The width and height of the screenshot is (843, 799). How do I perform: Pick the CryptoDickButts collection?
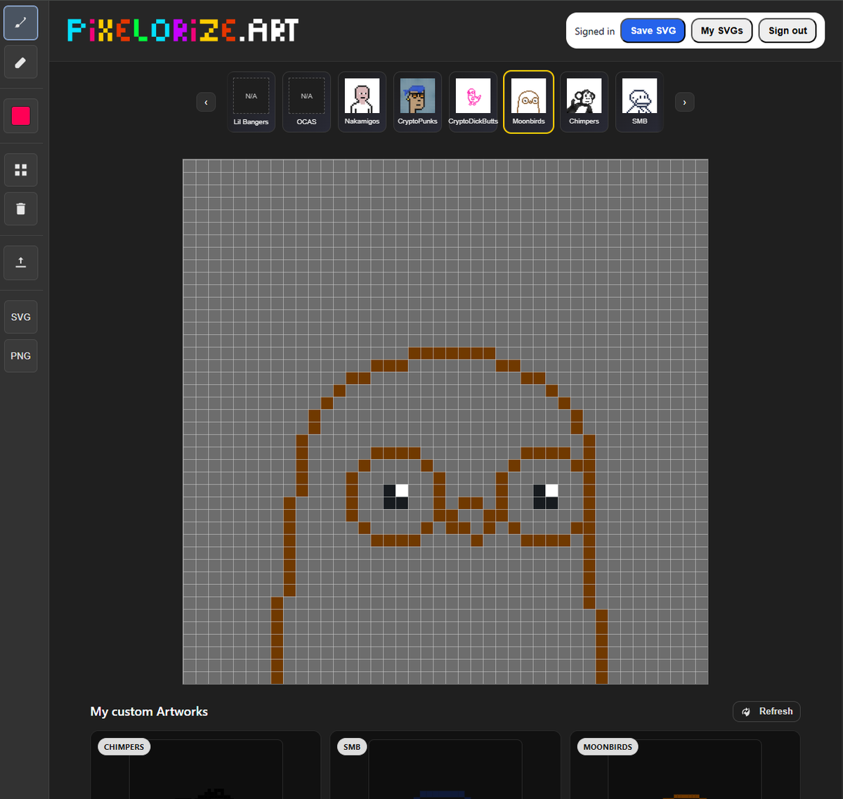[473, 102]
